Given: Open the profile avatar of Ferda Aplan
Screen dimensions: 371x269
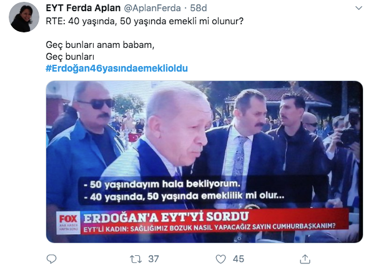Looking at the screenshot, I should click(x=24, y=17).
